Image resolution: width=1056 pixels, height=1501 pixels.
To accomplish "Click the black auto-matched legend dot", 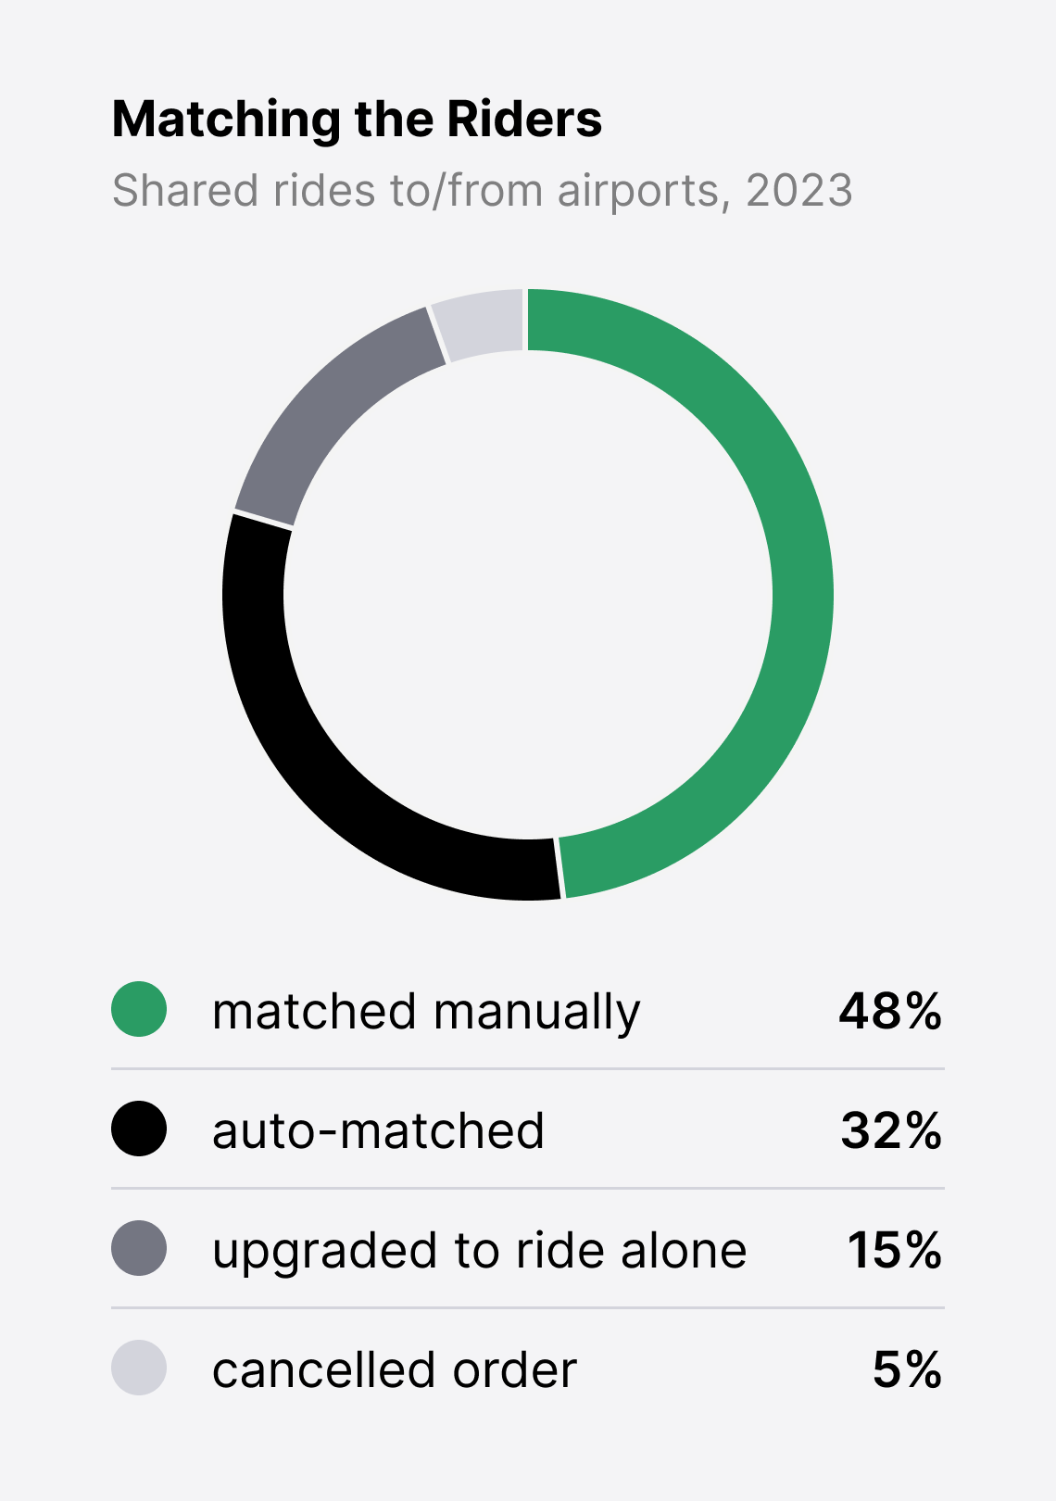I will 139,1129.
